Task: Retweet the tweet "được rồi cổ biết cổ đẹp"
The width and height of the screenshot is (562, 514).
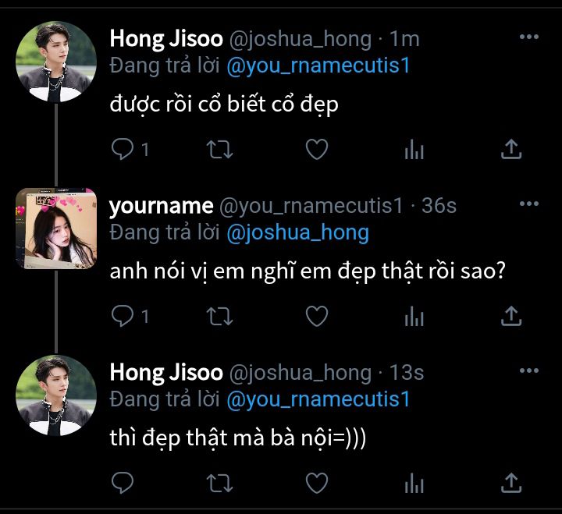Action: tap(219, 149)
